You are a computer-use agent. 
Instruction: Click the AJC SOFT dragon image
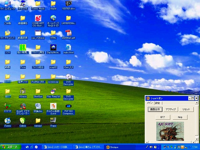170,131
